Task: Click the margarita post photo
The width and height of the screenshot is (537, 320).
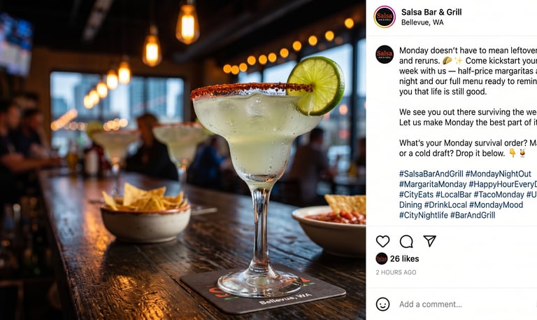Action: coord(183,160)
